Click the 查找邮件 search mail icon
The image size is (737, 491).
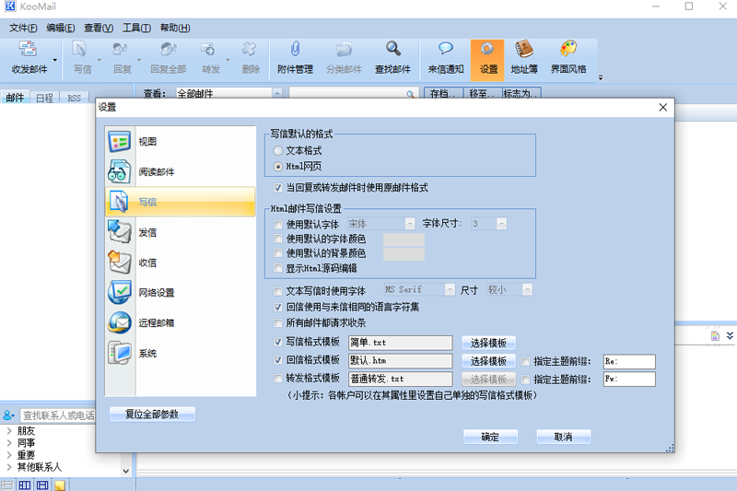click(392, 57)
